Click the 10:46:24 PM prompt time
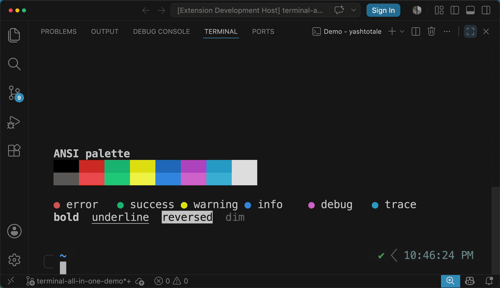Viewport: 500px width, 288px height. point(439,255)
